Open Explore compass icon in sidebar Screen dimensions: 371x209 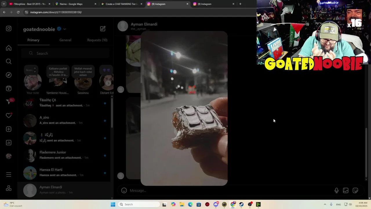click(9, 75)
